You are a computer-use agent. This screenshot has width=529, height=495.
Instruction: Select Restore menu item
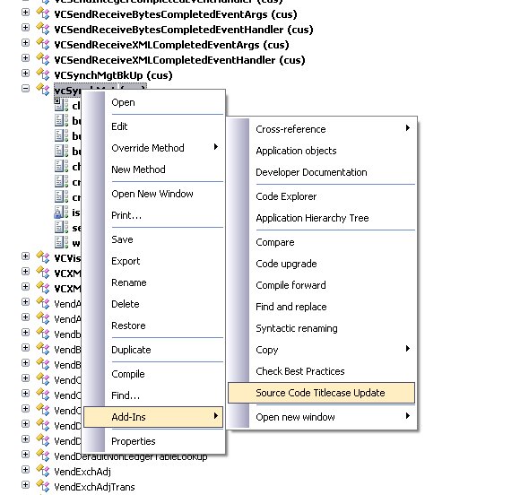tap(153, 326)
